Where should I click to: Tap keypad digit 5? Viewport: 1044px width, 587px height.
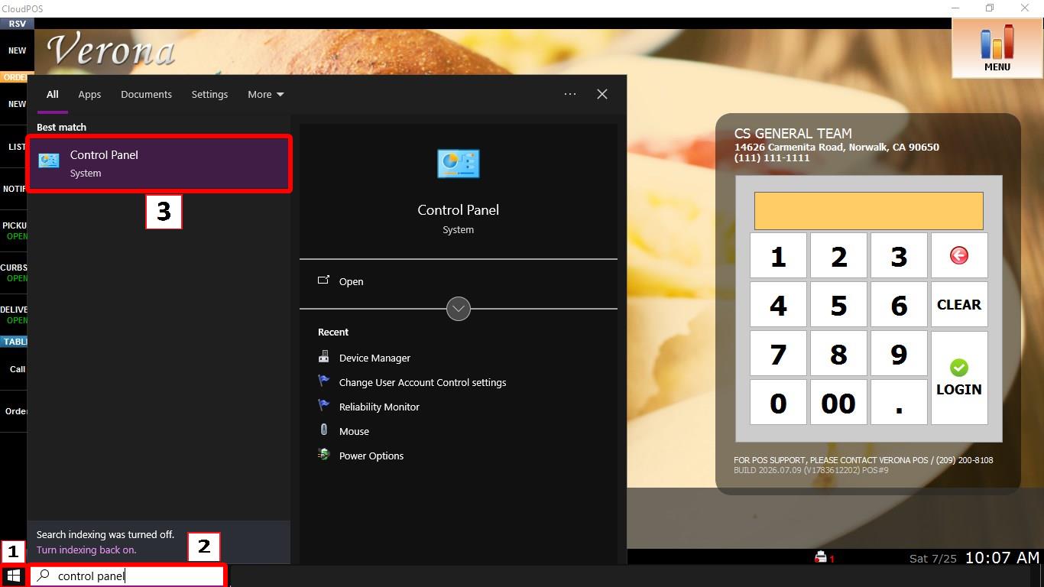point(838,305)
